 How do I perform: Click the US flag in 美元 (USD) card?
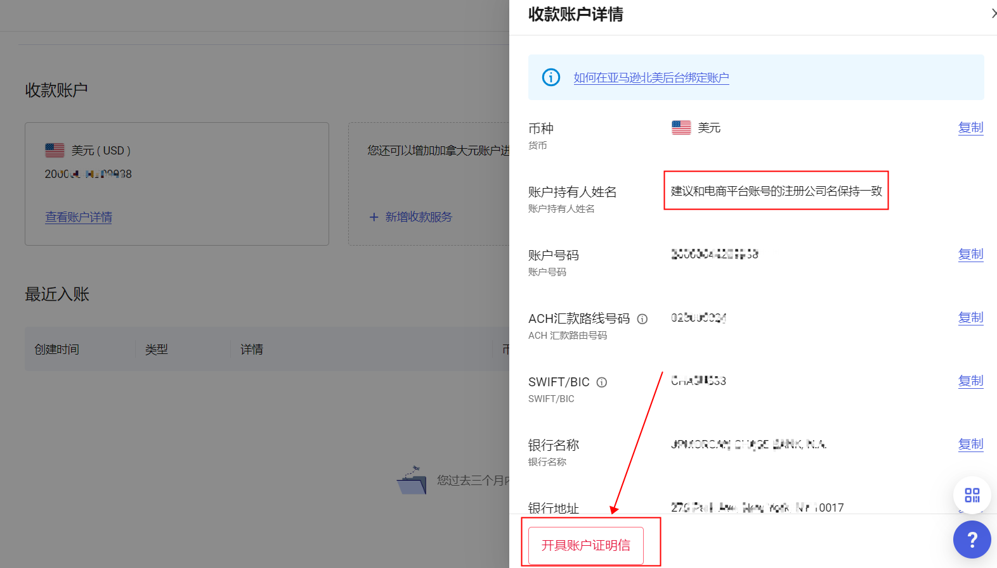(55, 150)
